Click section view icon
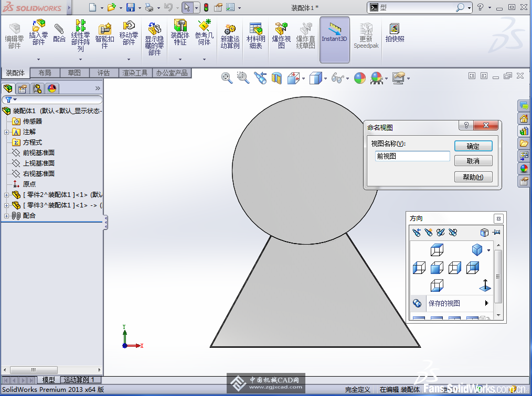Image resolution: width=532 pixels, height=396 pixels. click(276, 78)
